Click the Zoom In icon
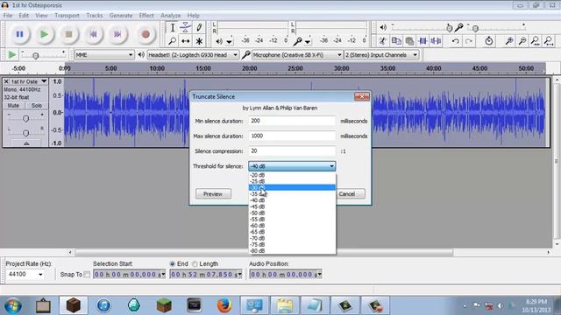The image size is (561, 315). click(508, 41)
